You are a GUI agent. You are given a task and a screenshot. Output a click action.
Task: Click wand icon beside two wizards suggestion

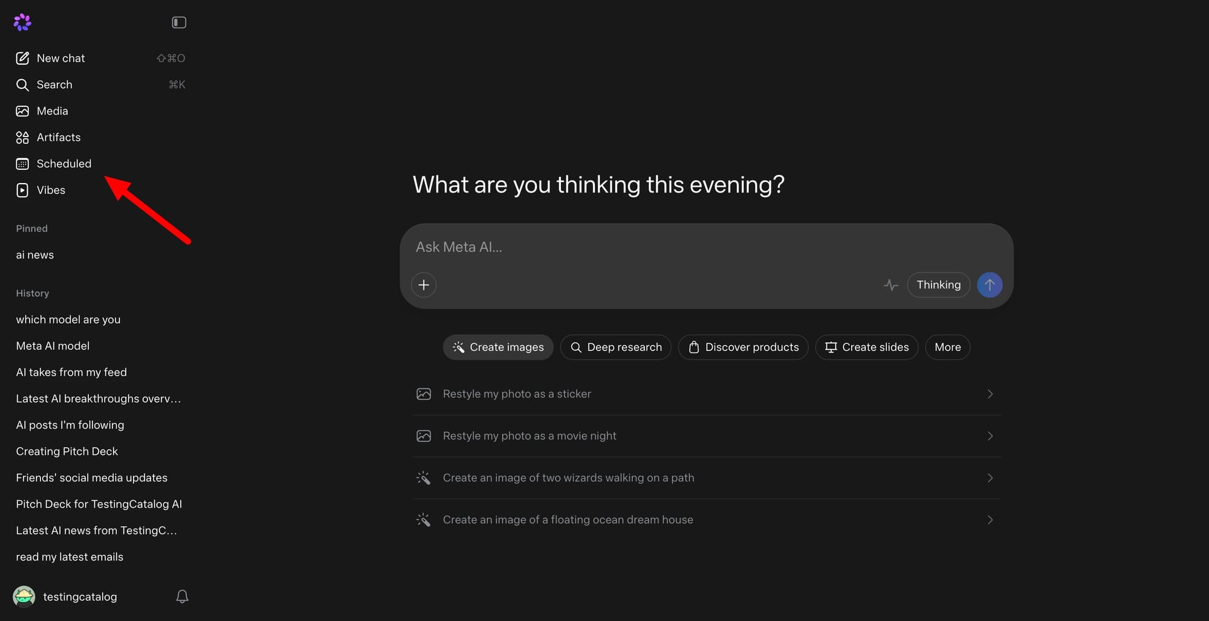424,478
